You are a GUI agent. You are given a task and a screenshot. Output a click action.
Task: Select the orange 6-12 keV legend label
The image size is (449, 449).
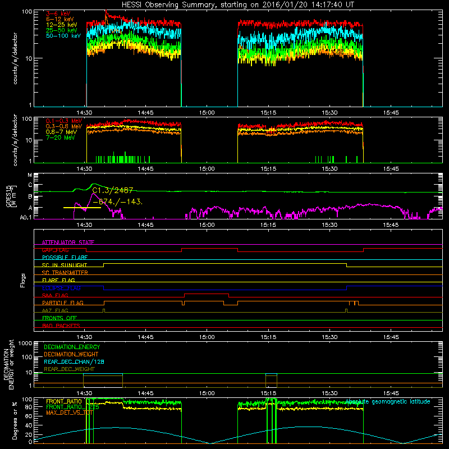(x=59, y=19)
